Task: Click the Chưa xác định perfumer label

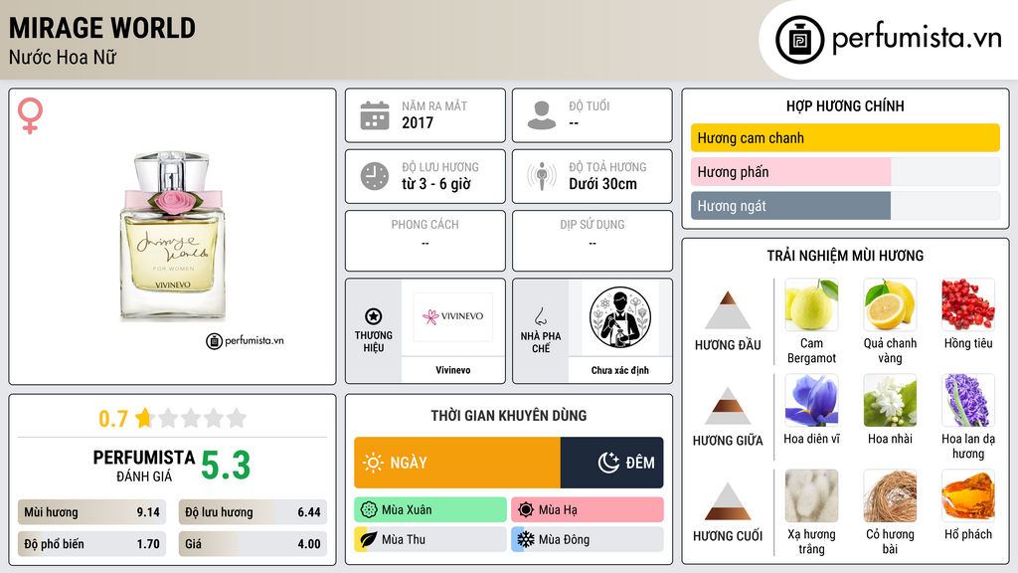Action: (x=620, y=370)
